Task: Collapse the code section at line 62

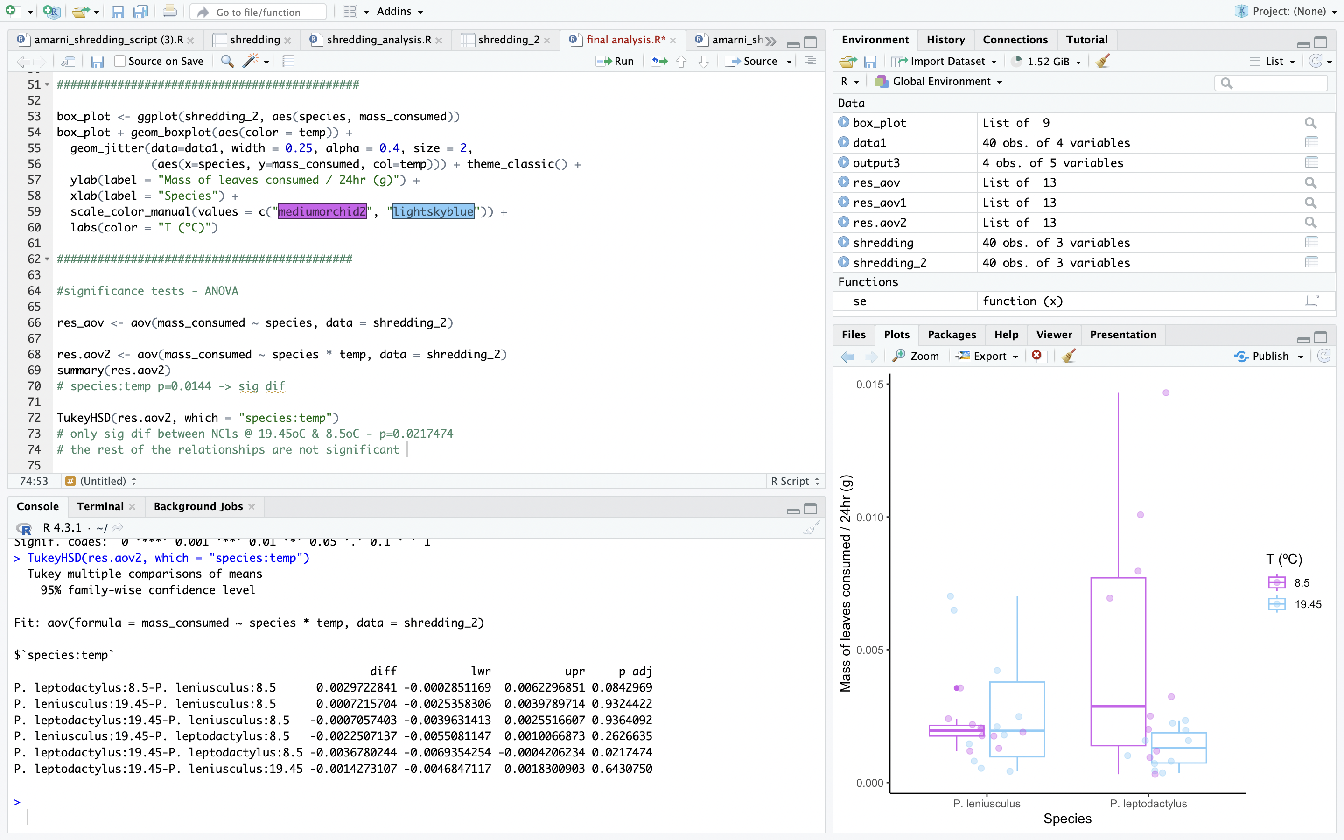Action: point(47,259)
